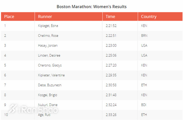This screenshot has width=183, height=120.
Task: Click Kosgei, Brigid runner name
Action: point(47,95)
